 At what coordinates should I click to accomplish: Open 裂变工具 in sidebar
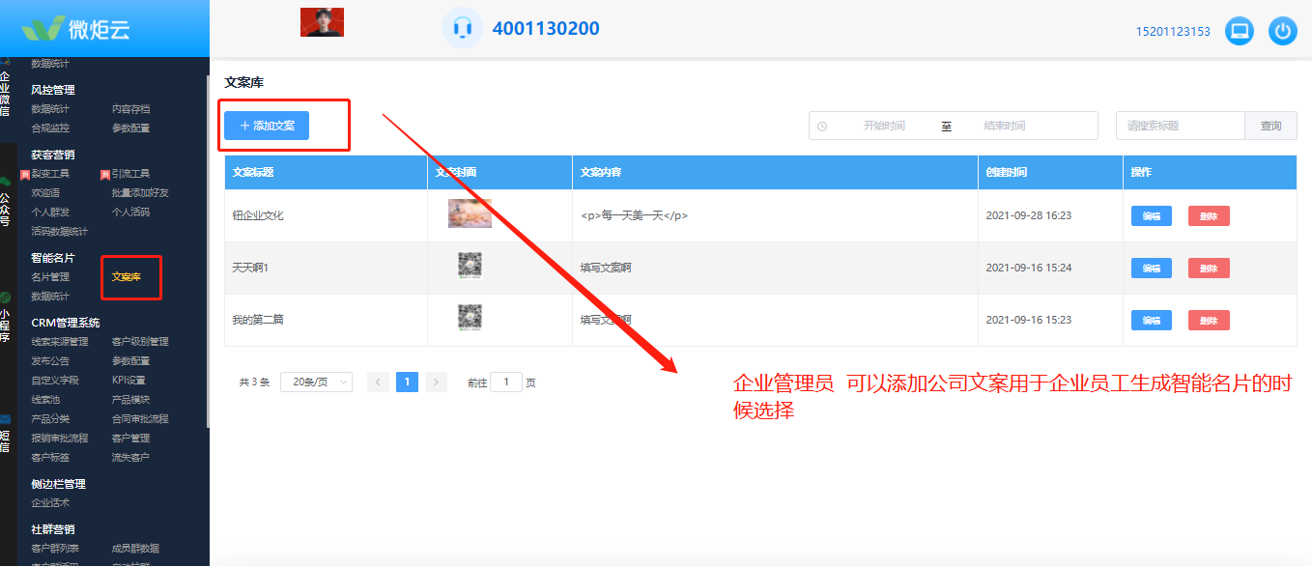[50, 174]
